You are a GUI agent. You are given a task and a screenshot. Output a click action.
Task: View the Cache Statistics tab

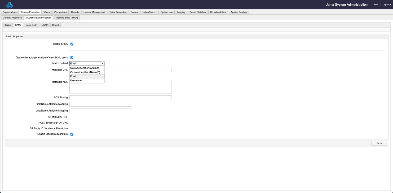click(198, 12)
